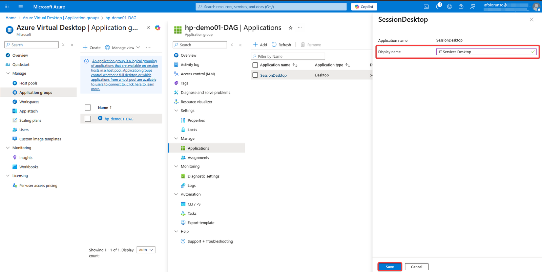The width and height of the screenshot is (542, 272).
Task: Click the Save button
Action: pyautogui.click(x=390, y=267)
